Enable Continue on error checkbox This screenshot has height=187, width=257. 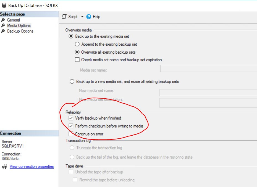coord(71,134)
